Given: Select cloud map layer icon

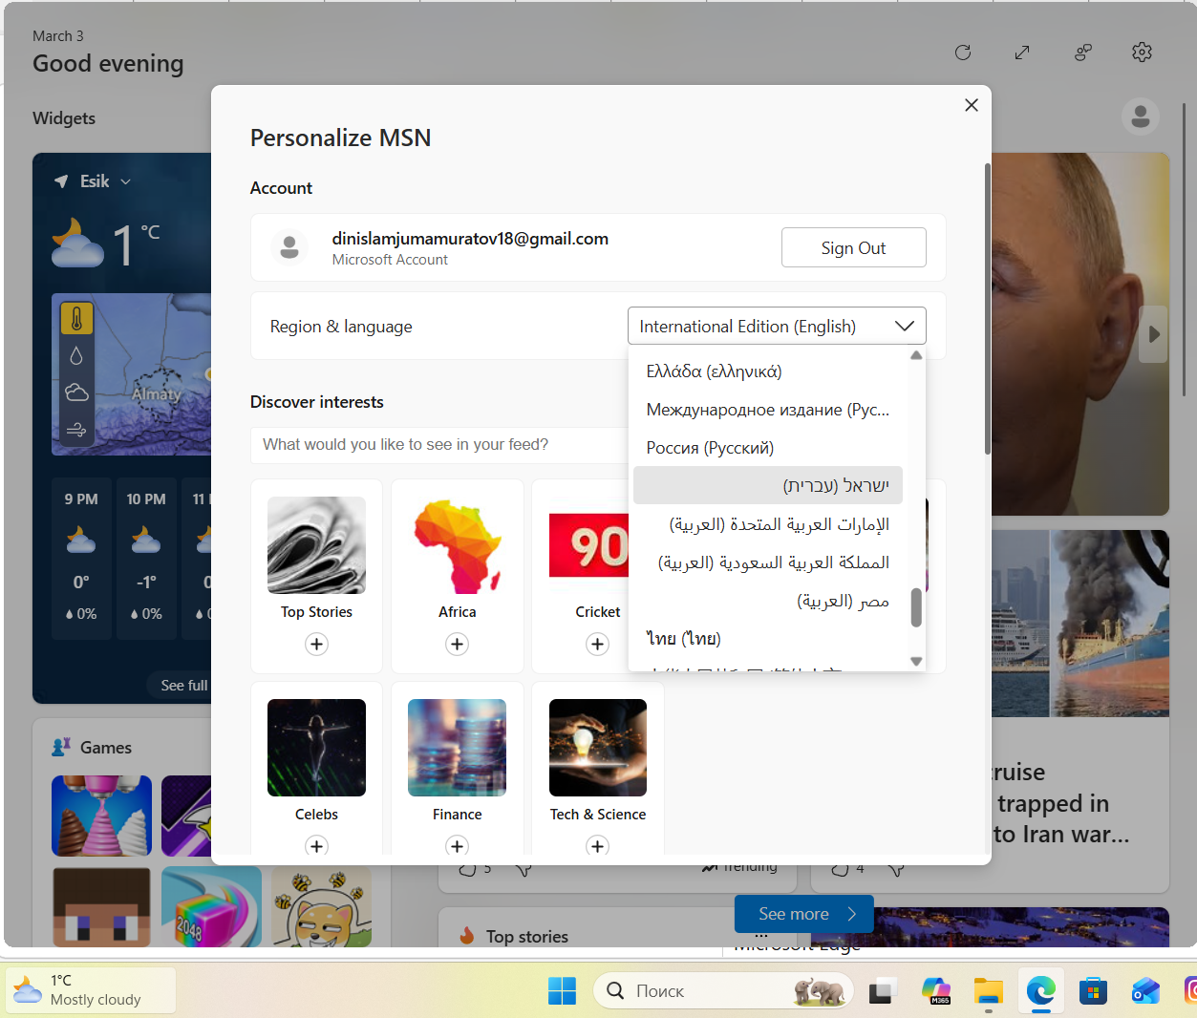Looking at the screenshot, I should pos(76,392).
